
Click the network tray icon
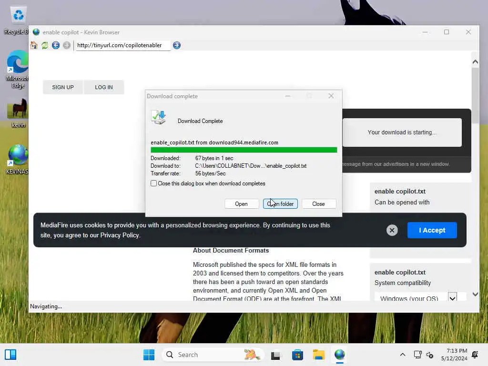coord(417,355)
